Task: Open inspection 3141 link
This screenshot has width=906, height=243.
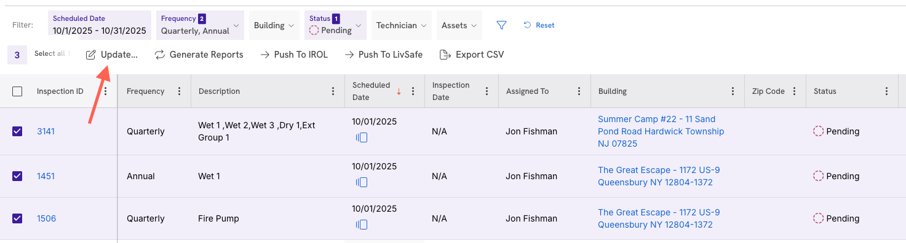Action: point(46,131)
